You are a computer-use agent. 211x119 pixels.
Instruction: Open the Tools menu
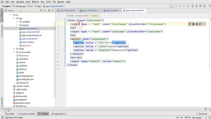pos(48,2)
